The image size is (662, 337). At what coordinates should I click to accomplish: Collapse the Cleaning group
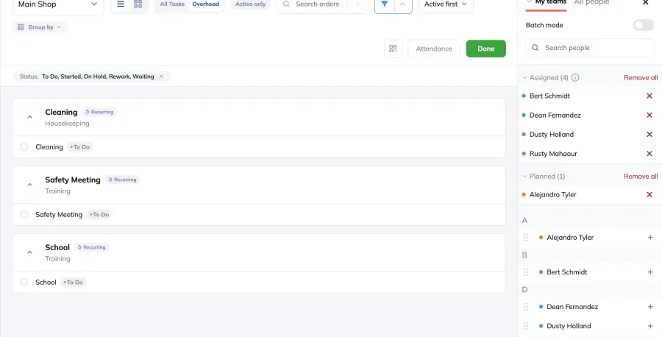pyautogui.click(x=29, y=117)
